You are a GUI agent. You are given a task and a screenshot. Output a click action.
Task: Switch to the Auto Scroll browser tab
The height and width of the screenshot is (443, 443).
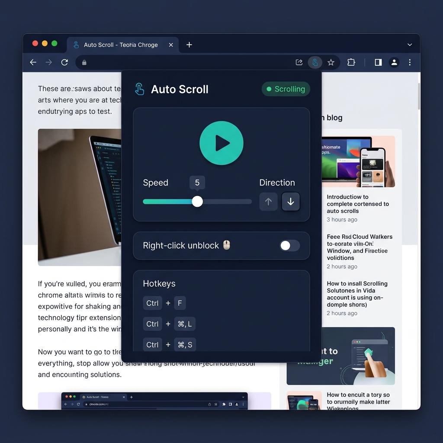pyautogui.click(x=121, y=45)
